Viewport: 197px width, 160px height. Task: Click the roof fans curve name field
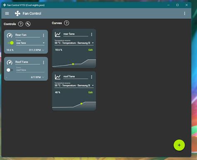coord(76,77)
